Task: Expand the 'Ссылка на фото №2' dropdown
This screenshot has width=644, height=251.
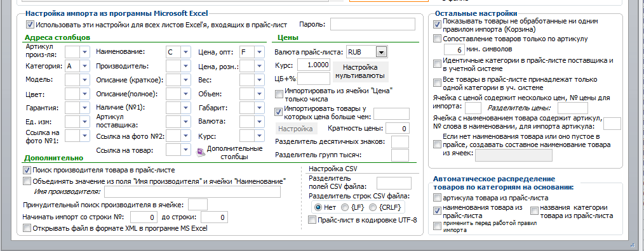Action: coord(185,136)
